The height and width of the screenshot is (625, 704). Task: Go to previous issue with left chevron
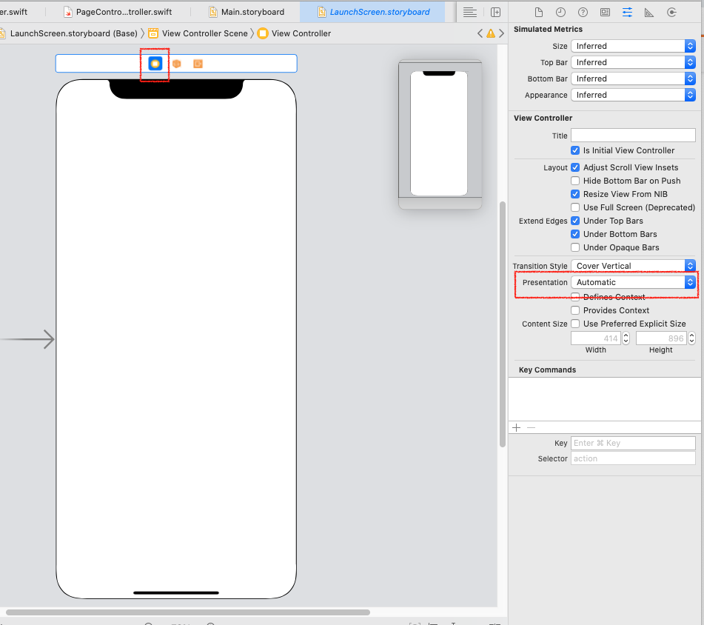coord(480,33)
